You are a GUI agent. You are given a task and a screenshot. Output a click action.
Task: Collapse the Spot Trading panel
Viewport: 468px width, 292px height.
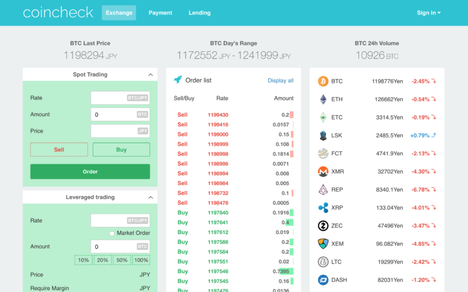tap(151, 75)
